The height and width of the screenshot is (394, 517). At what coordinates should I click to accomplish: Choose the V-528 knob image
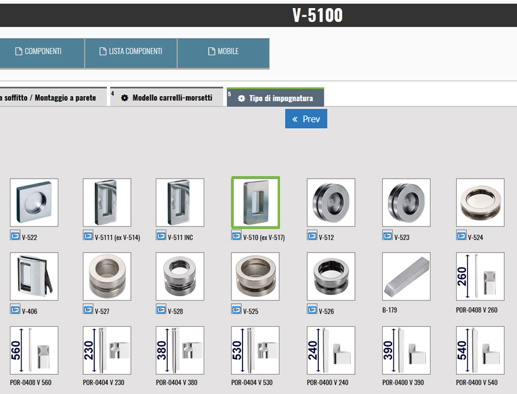coord(180,276)
